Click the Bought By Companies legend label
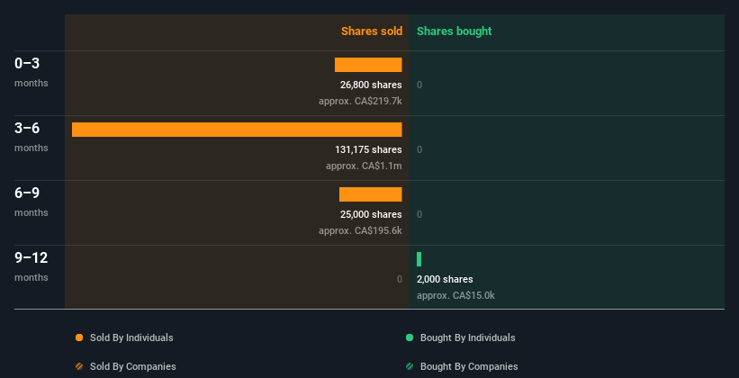Screen dimensions: 739x378 [469, 366]
